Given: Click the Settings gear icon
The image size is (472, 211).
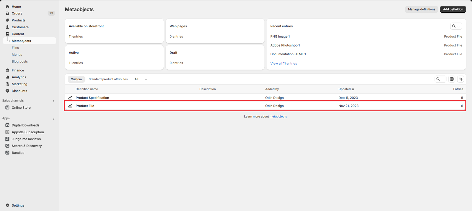Looking at the screenshot, I should (x=7, y=205).
